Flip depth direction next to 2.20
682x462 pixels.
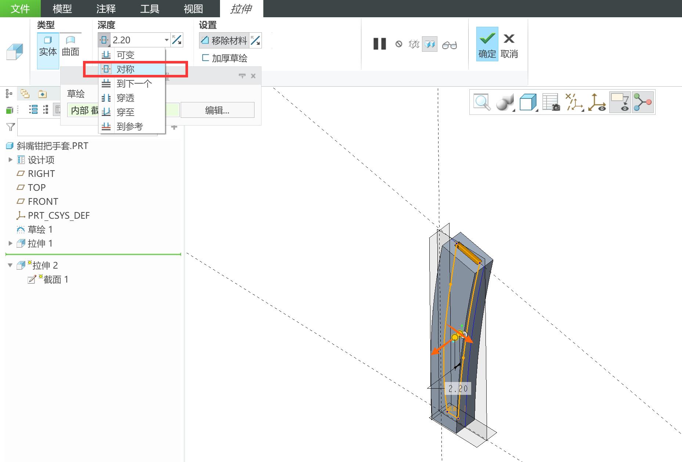point(177,40)
